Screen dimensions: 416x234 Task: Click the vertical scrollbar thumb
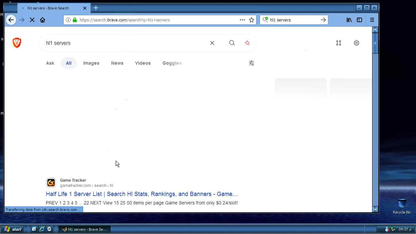[x=375, y=43]
